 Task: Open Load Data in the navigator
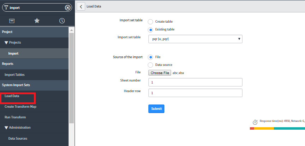pos(12,96)
